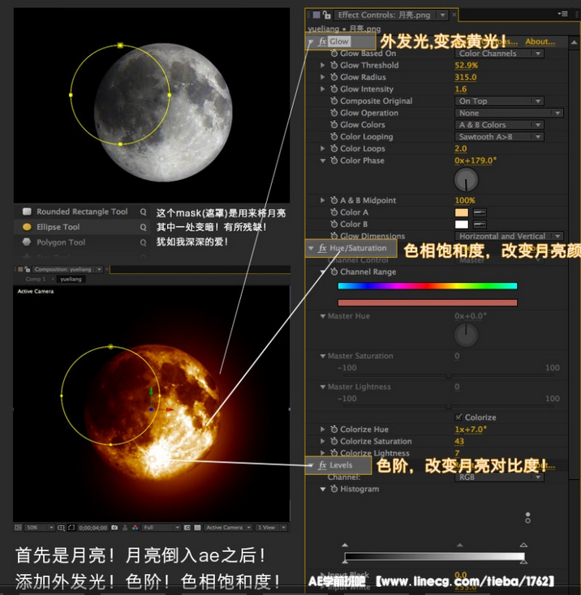Viewport: 581px width, 595px height.
Task: Open the 1 View layout dropdown
Action: 271,528
